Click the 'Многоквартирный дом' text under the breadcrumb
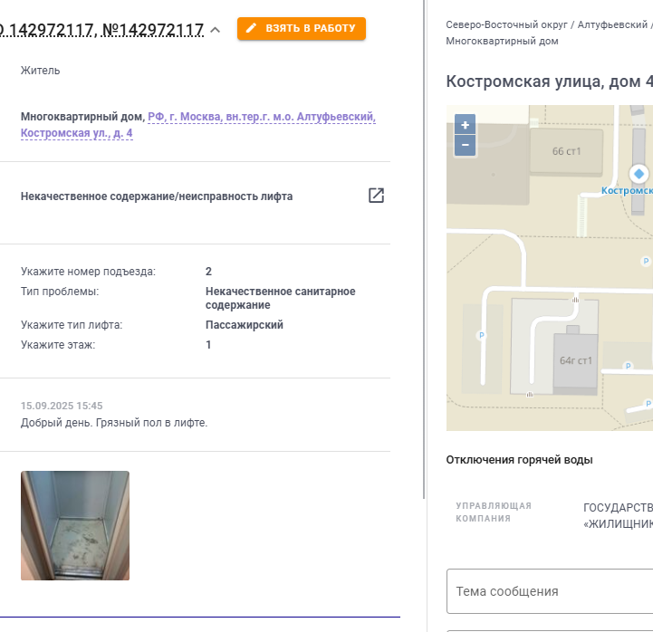The width and height of the screenshot is (653, 632). [503, 42]
